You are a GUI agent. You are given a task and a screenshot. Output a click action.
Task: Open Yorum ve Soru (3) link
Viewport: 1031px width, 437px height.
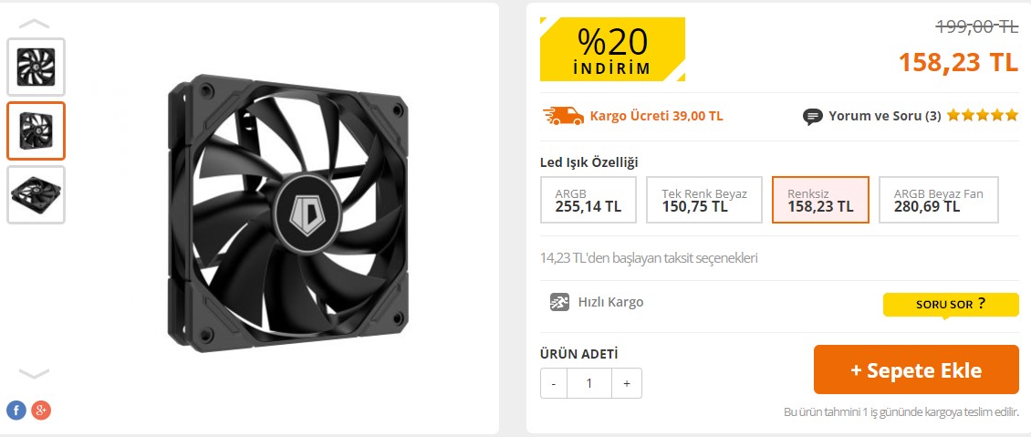(x=884, y=116)
